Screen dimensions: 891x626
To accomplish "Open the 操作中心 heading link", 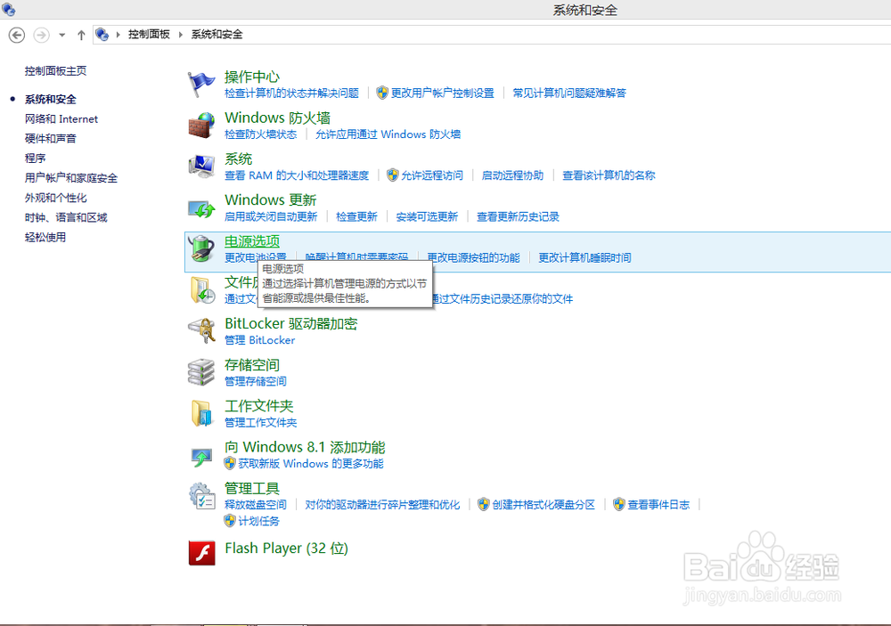I will point(252,77).
